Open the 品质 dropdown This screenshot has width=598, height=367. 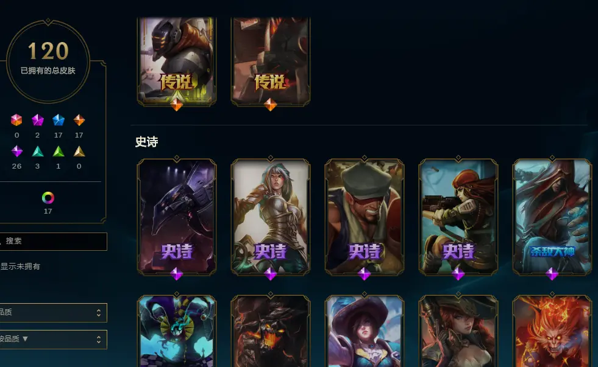53,313
